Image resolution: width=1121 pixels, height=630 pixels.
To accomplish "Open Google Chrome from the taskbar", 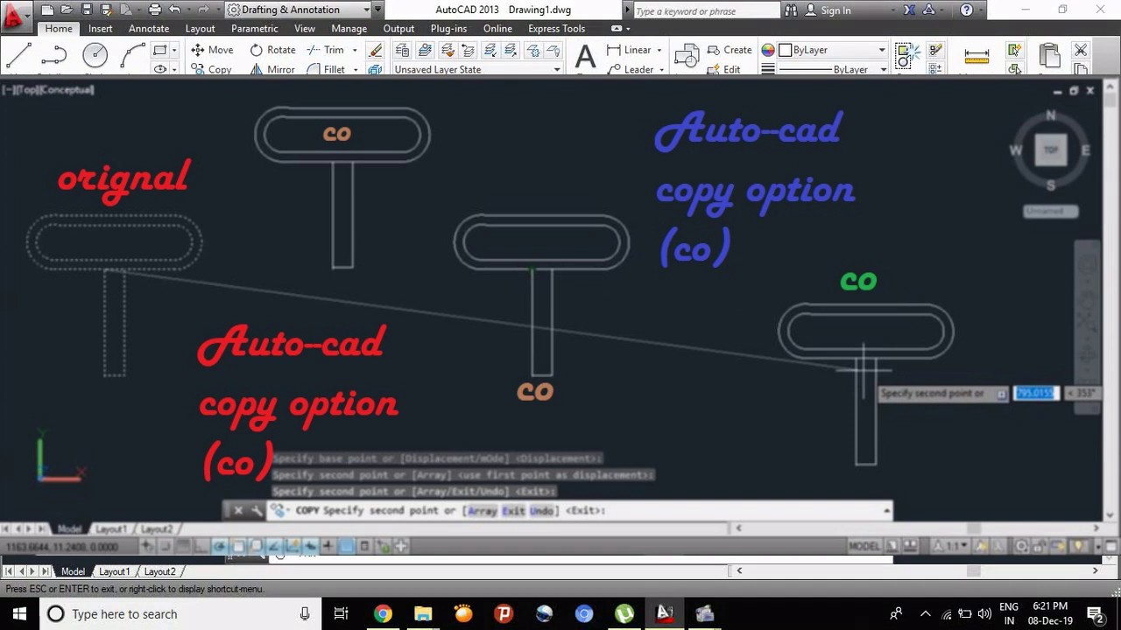I will pos(383,614).
